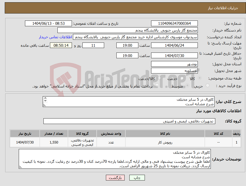Click the بوشهر province field
The width and height of the screenshot is (246, 186).
coord(174,64)
